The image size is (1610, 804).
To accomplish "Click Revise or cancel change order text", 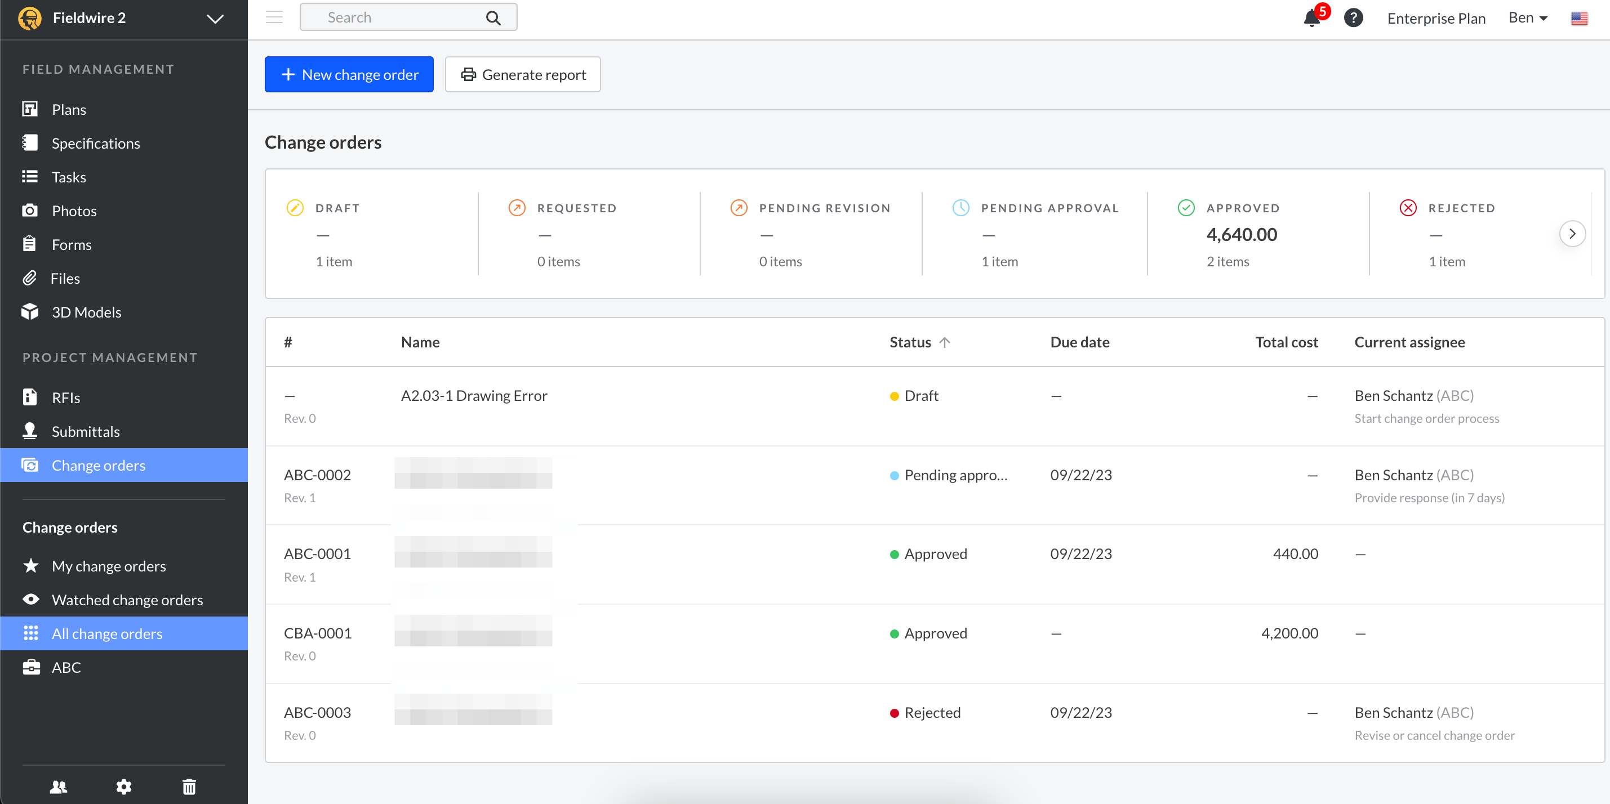I will (1434, 735).
